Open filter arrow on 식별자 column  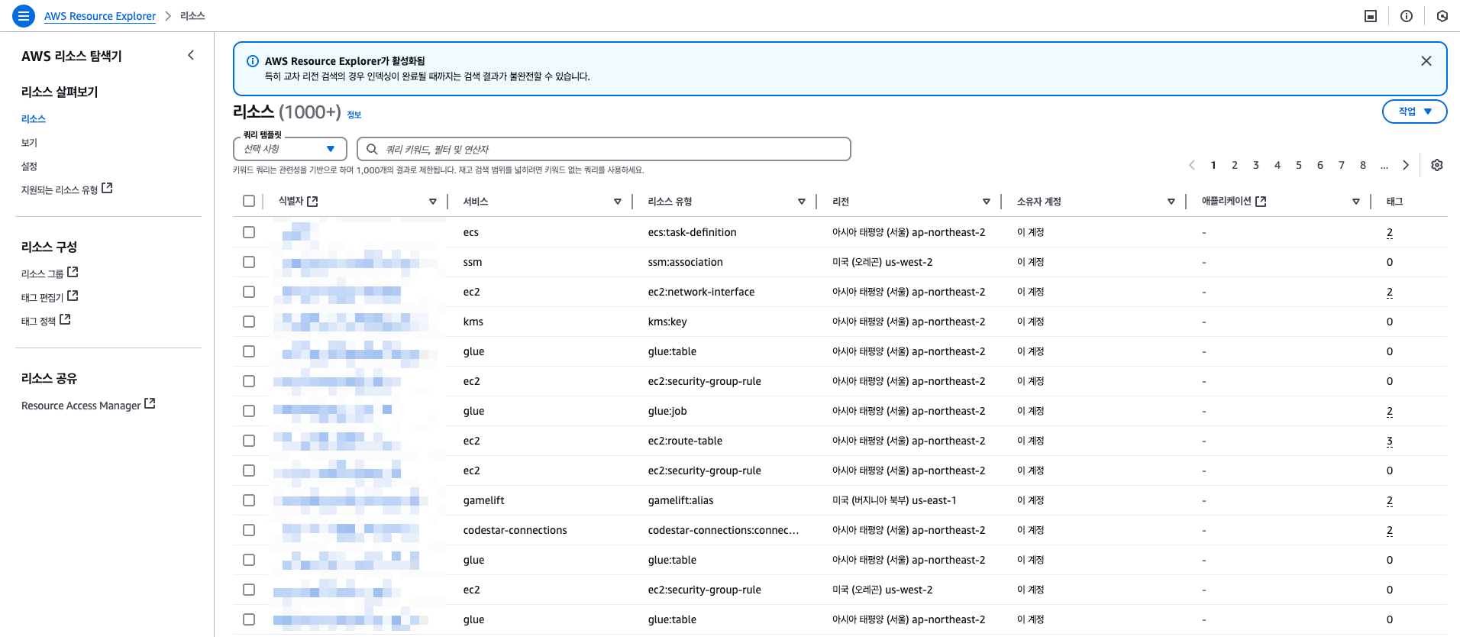click(x=433, y=202)
